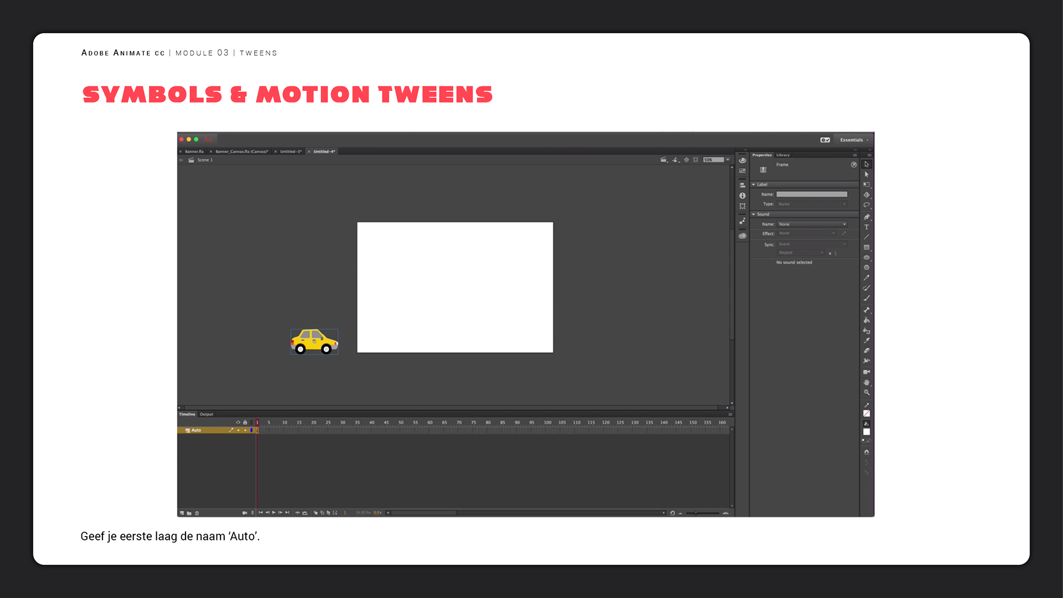
Task: Select the Text tool
Action: (x=866, y=227)
